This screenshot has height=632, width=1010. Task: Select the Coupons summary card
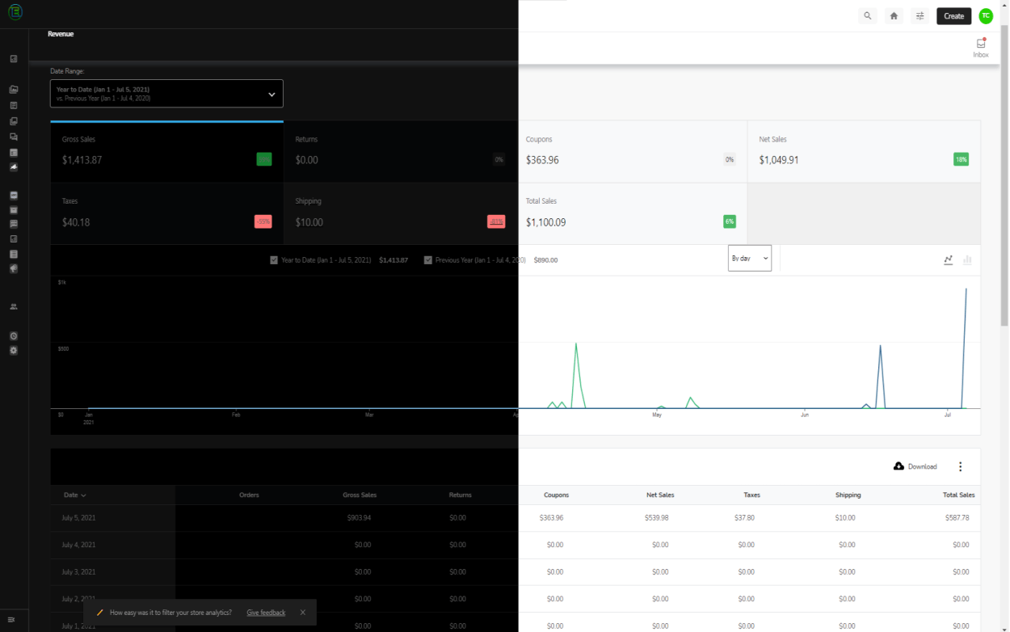(633, 152)
